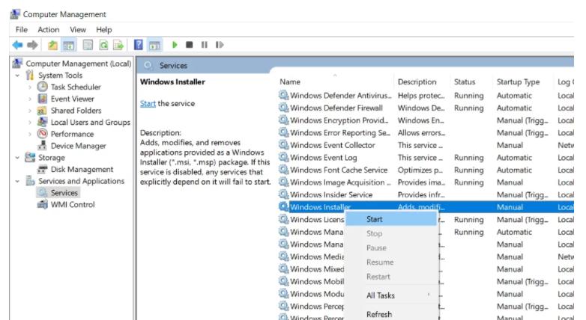Screen dimensions: 586x320
Task: Sort by the Description column header
Action: click(x=417, y=82)
